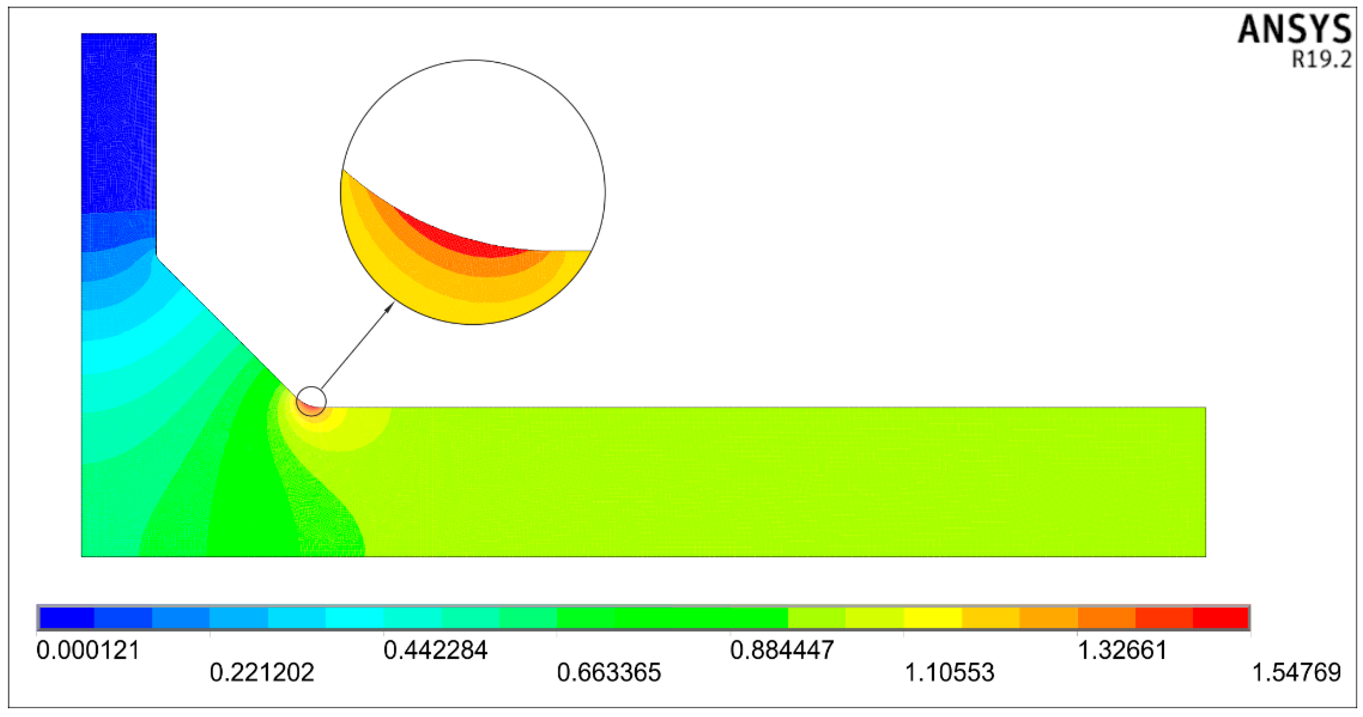Viewport: 1363px width, 717px height.
Task: Click the 1.32661 legend value
Action: [x=1122, y=650]
